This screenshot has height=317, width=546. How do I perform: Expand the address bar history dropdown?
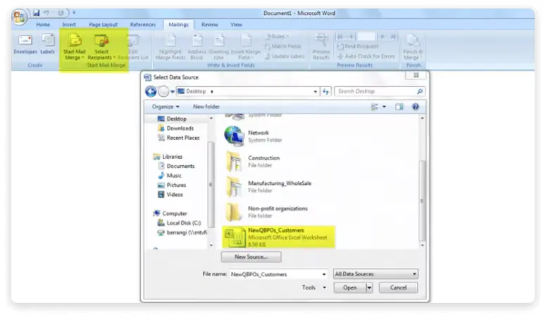point(316,91)
